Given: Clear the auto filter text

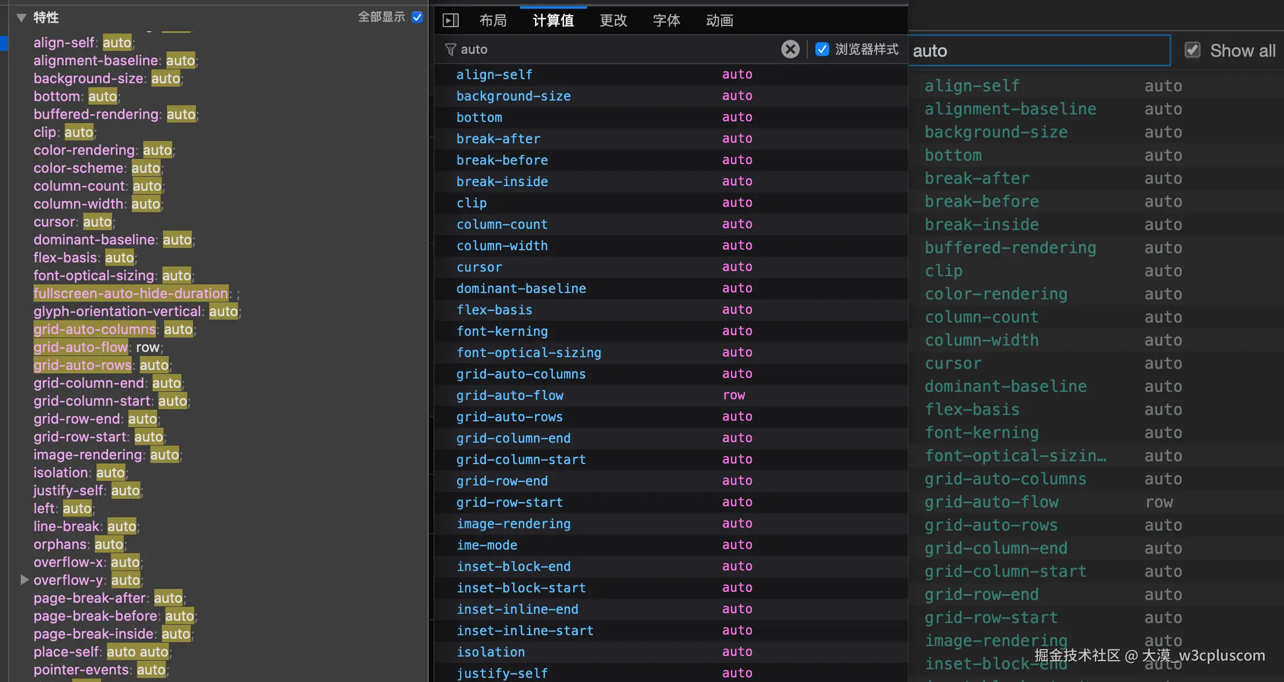Looking at the screenshot, I should [790, 49].
